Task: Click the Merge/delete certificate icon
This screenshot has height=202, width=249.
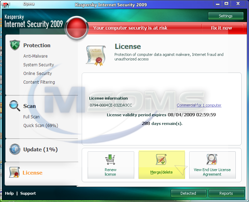Action: [x=161, y=160]
